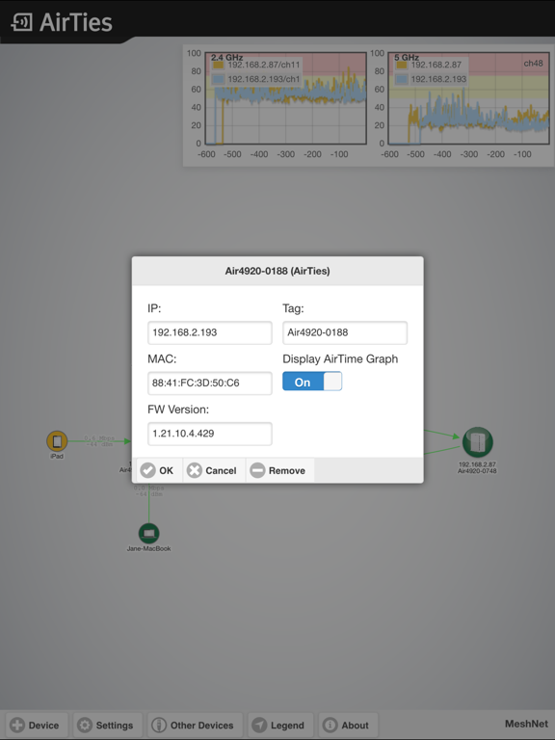Click the AirTies logo
The height and width of the screenshot is (740, 555).
pos(62,22)
